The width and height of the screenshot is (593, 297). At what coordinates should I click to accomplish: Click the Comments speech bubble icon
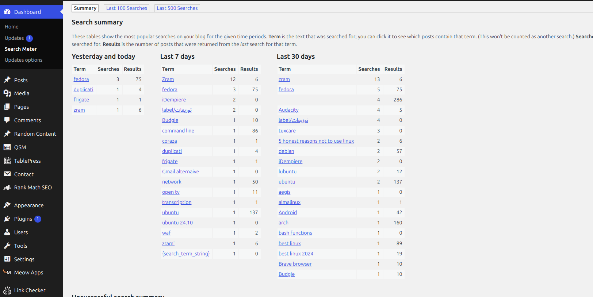click(x=7, y=120)
